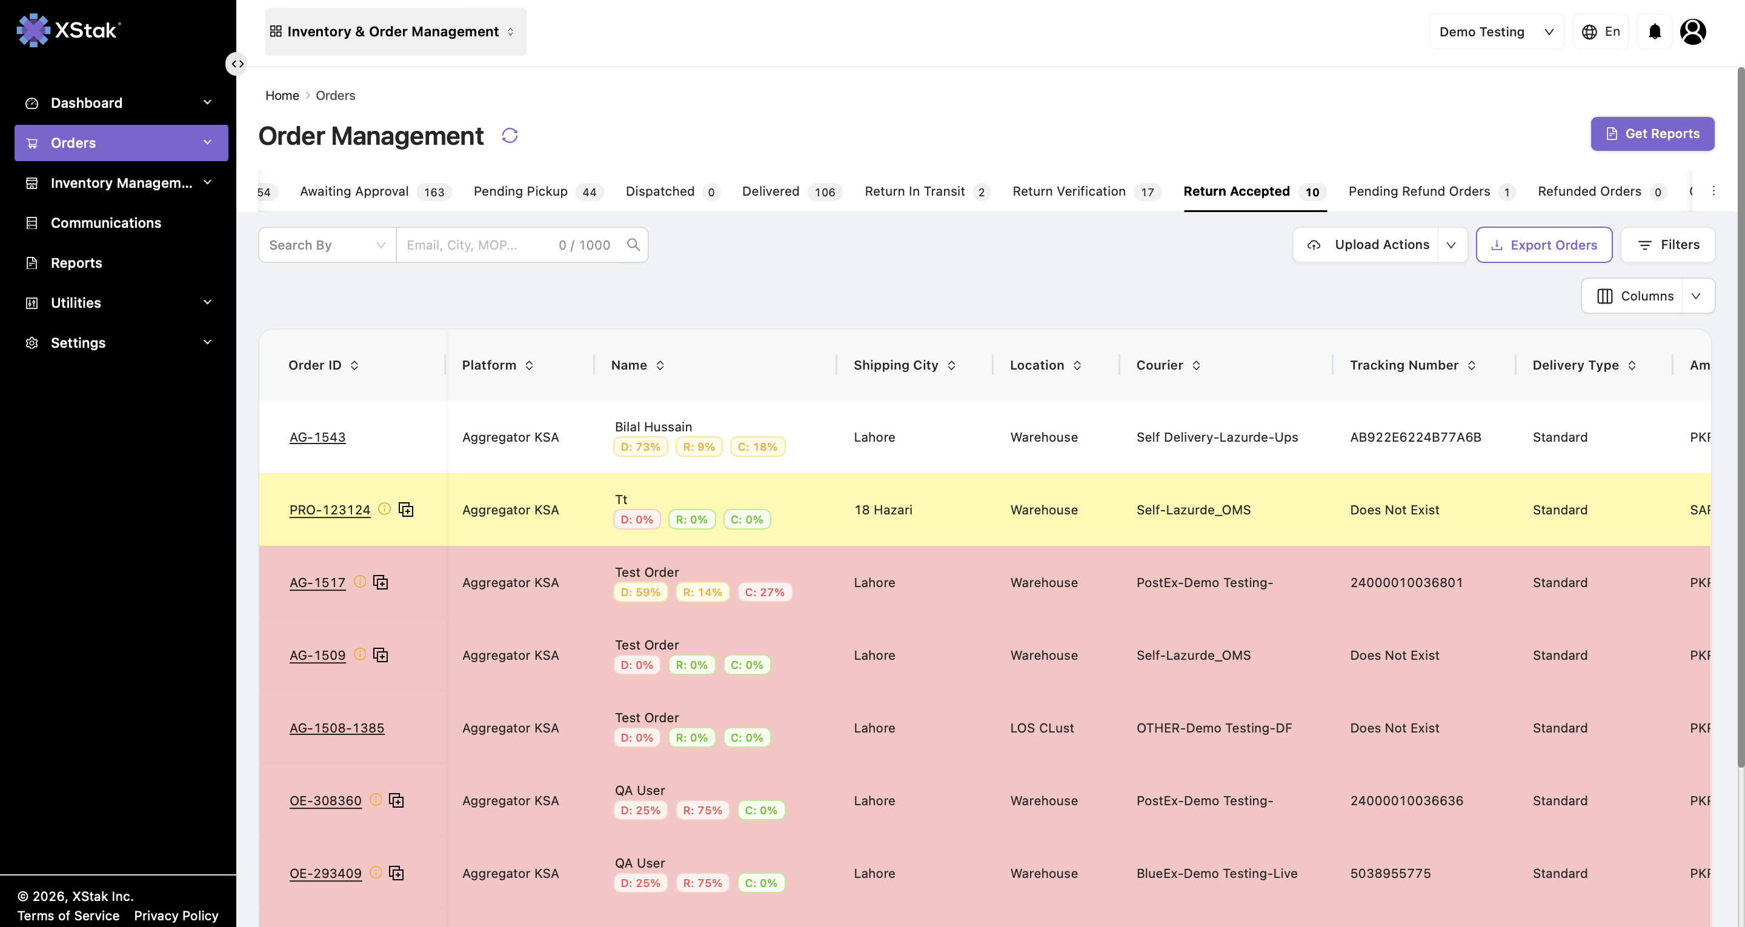Collapse the sidebar with the arrows toggle
1745x927 pixels.
[x=236, y=64]
